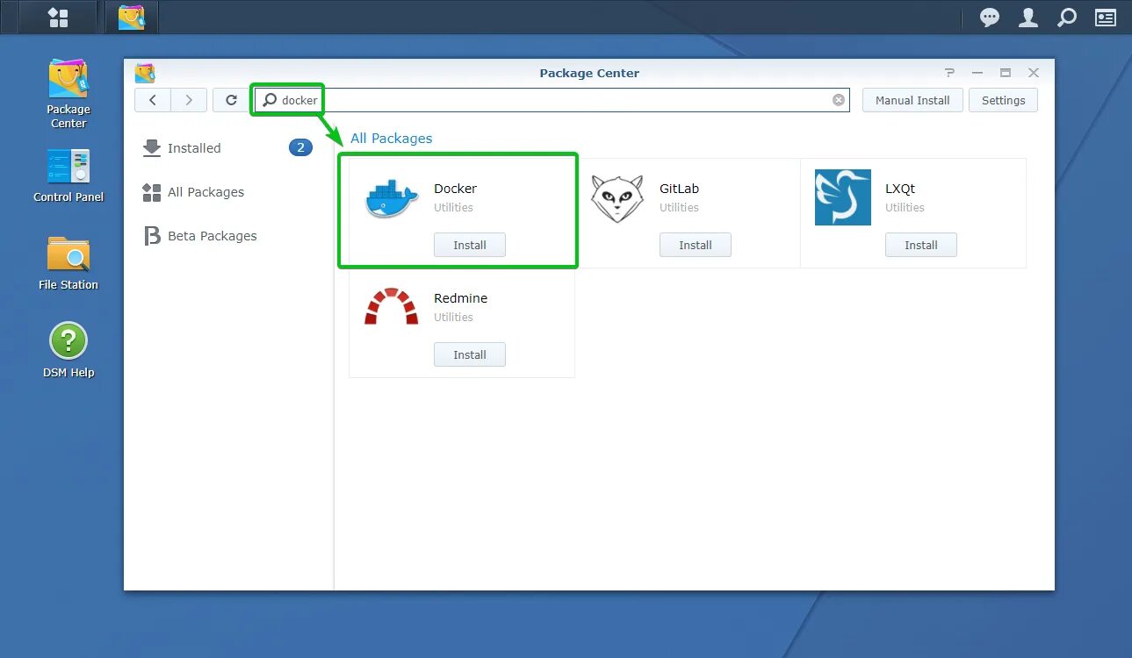The width and height of the screenshot is (1132, 658).
Task: Install the GitLab package
Action: coord(696,245)
